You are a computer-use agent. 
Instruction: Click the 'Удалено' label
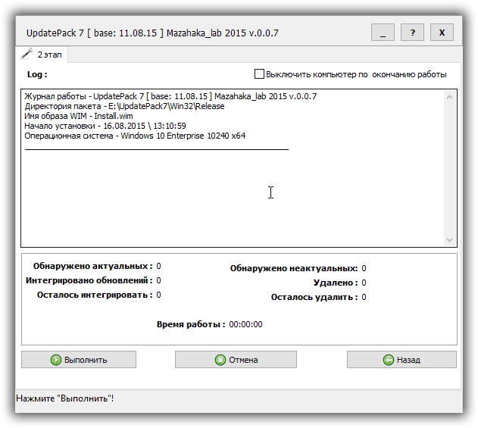coord(336,283)
